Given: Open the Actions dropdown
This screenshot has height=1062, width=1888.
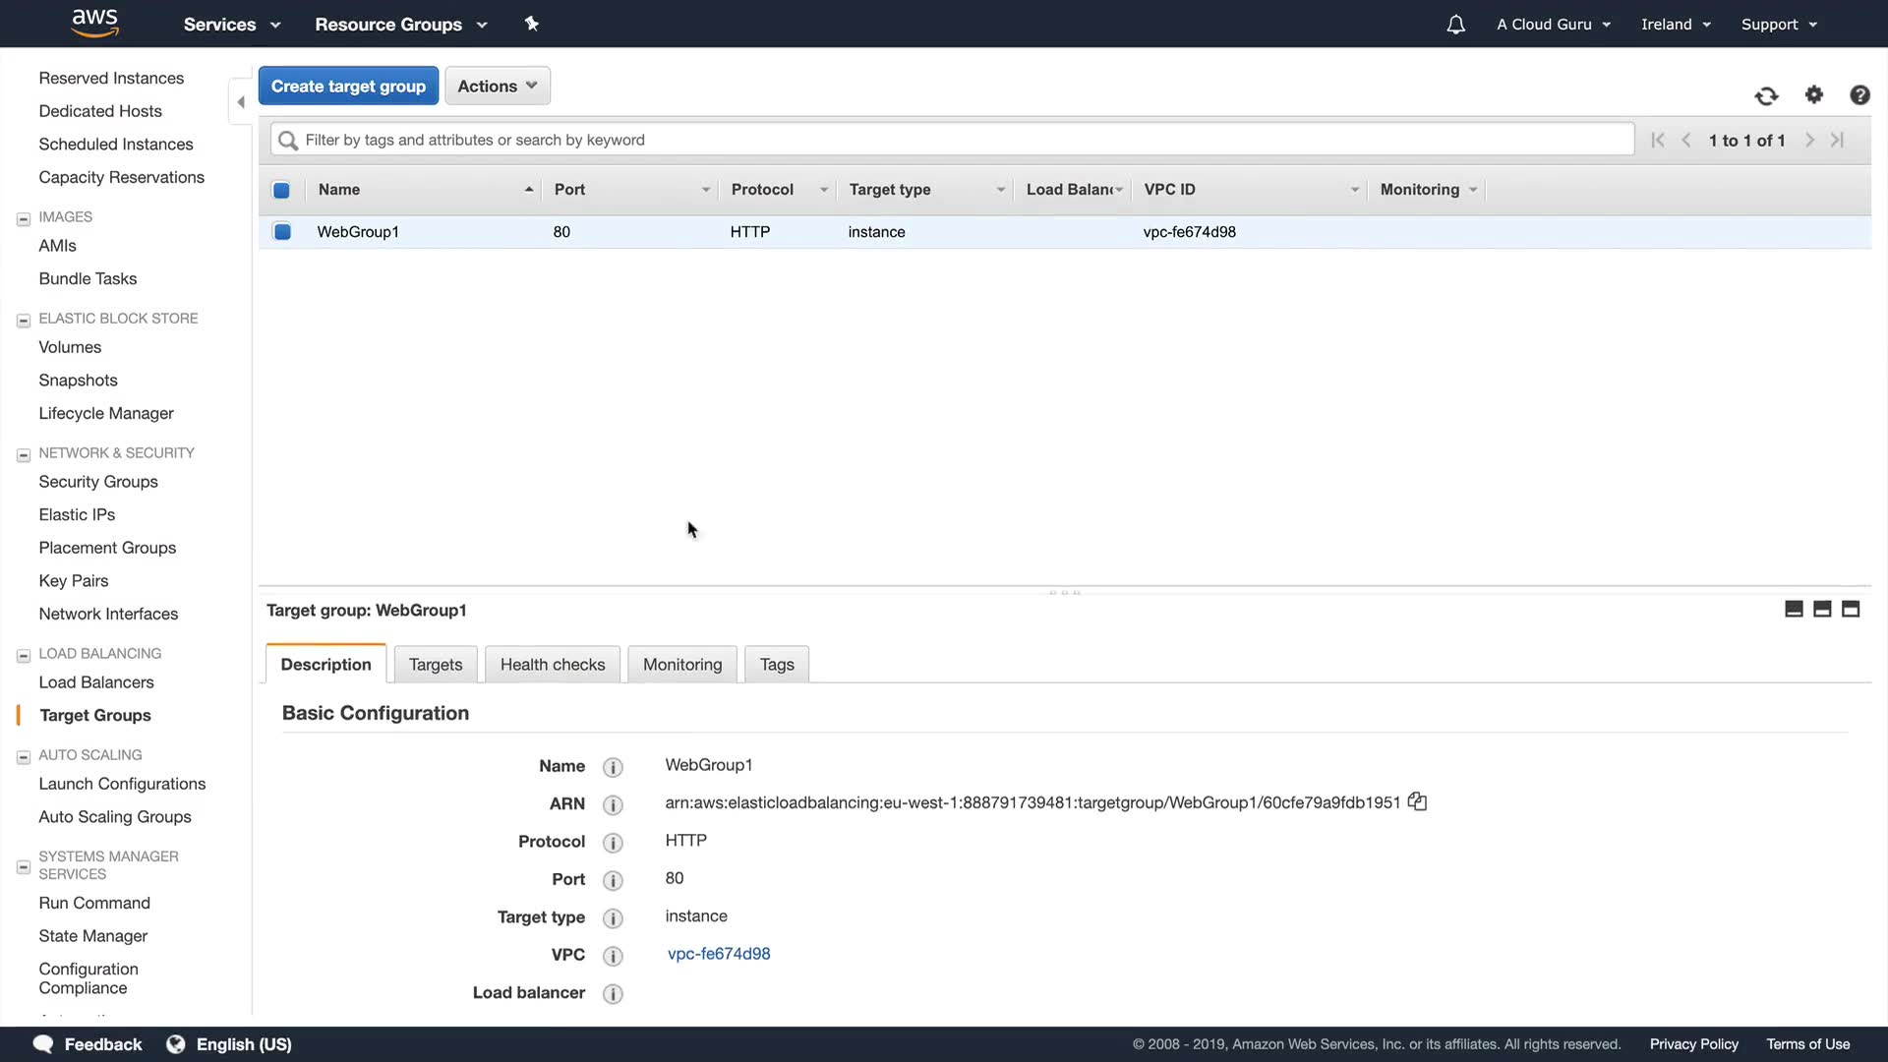Looking at the screenshot, I should [497, 86].
